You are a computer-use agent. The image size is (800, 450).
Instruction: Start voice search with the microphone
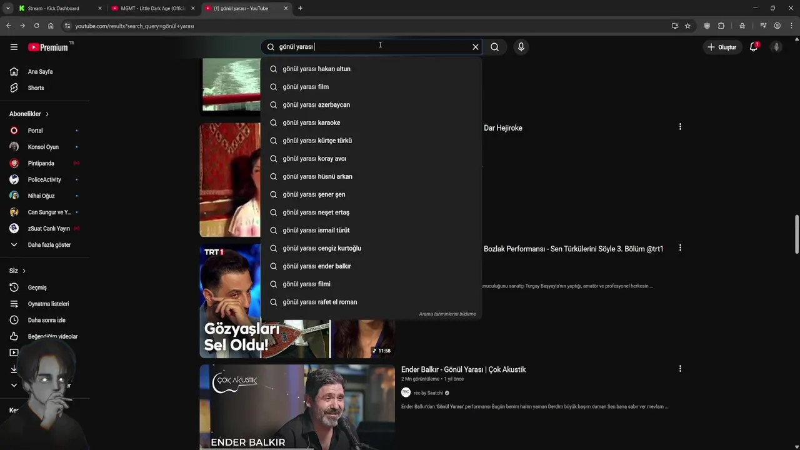(521, 47)
